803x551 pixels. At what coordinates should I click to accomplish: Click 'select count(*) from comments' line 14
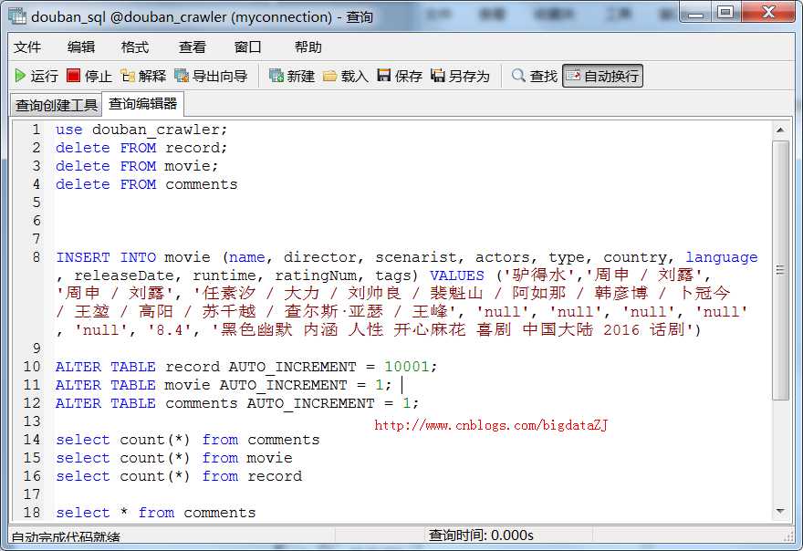coord(187,440)
